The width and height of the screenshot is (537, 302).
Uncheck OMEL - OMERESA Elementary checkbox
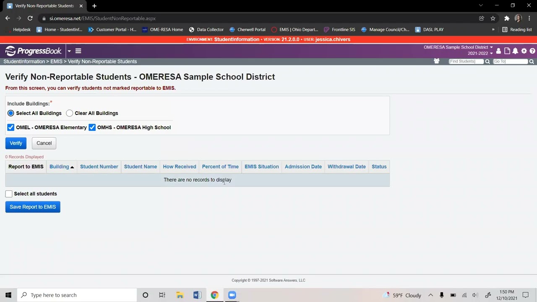11,128
